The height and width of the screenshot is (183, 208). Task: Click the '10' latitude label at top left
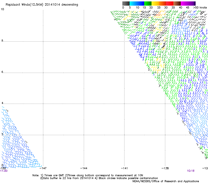coord(2,9)
